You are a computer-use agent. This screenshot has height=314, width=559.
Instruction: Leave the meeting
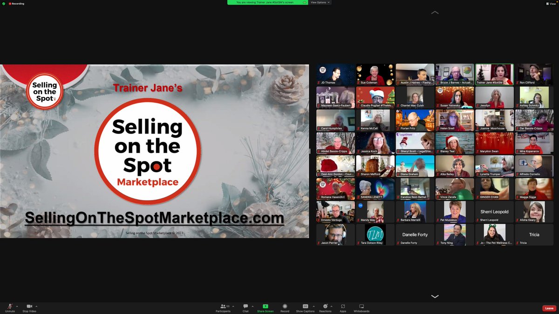tap(549, 308)
